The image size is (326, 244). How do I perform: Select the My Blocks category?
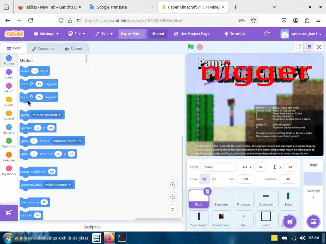pyautogui.click(x=9, y=171)
